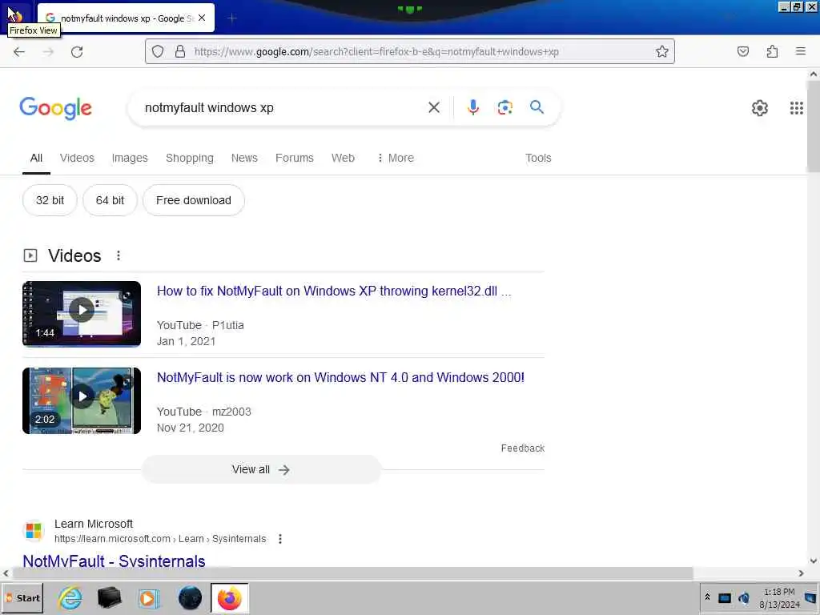The width and height of the screenshot is (820, 615).
Task: Apply the 32 bit suggestion chip
Action: tap(50, 200)
